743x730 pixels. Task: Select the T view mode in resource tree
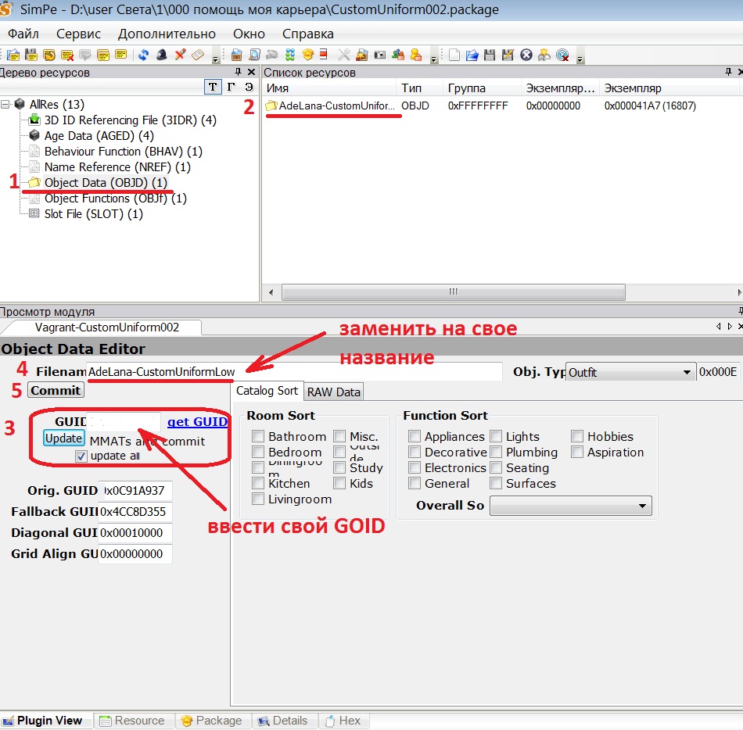[x=212, y=87]
